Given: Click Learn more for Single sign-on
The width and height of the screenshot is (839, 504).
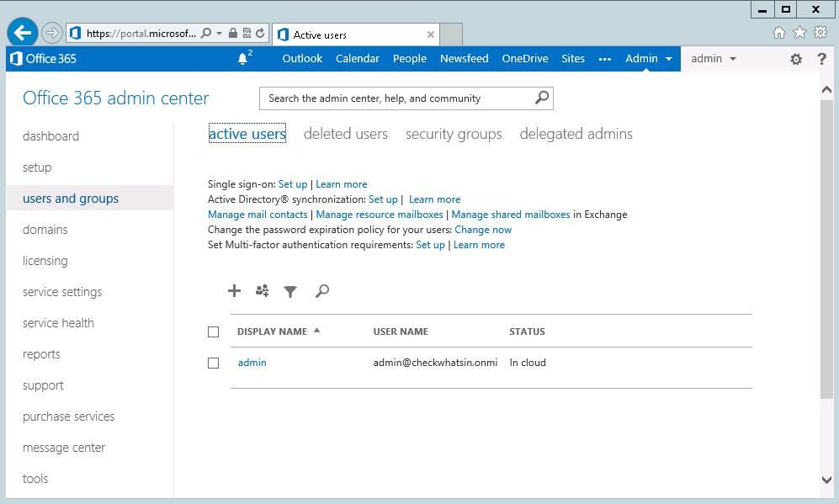Looking at the screenshot, I should (x=342, y=184).
